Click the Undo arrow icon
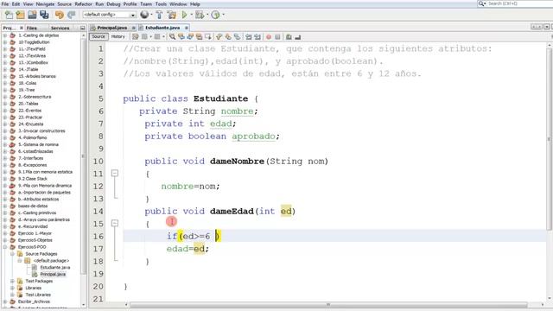Viewport: 553px width, 311px height. click(60, 15)
